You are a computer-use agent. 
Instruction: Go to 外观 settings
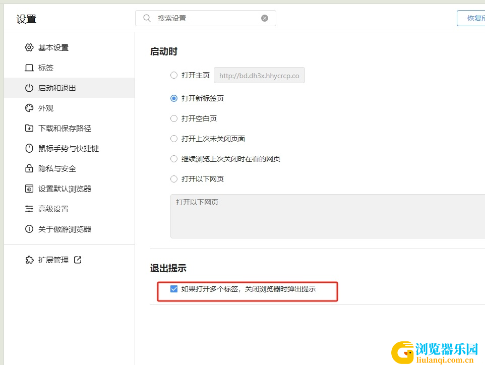click(69, 108)
